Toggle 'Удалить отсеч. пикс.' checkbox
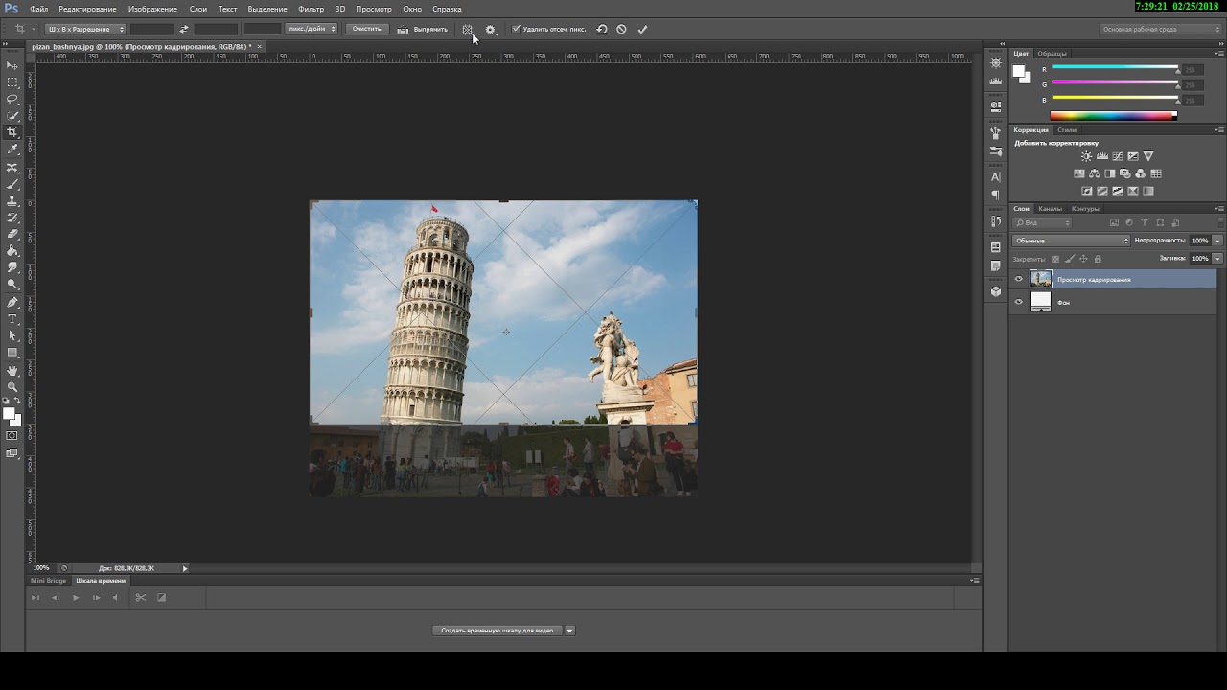 click(x=516, y=29)
